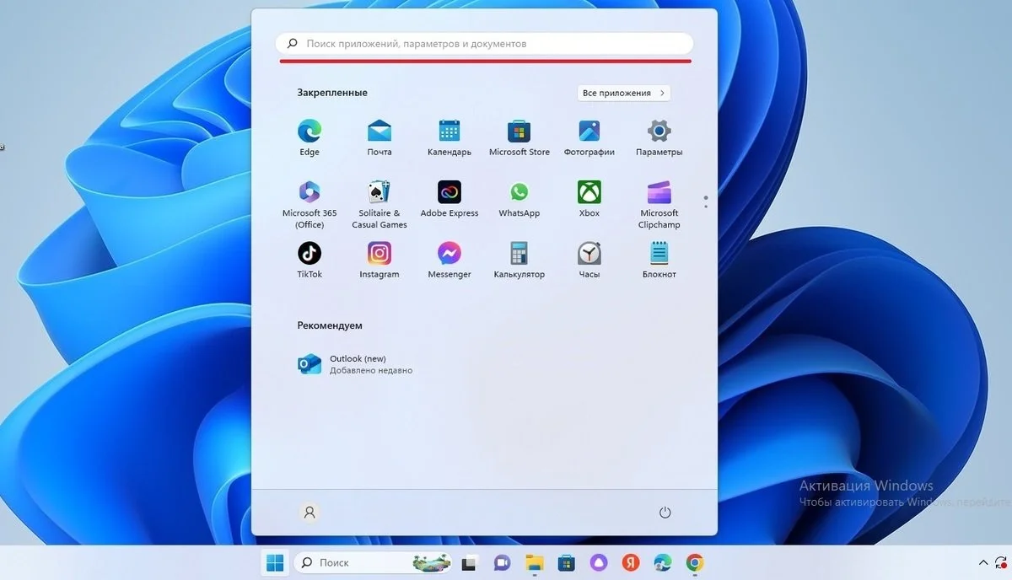1012x580 pixels.
Task: Open Edge on the taskbar
Action: coord(663,562)
